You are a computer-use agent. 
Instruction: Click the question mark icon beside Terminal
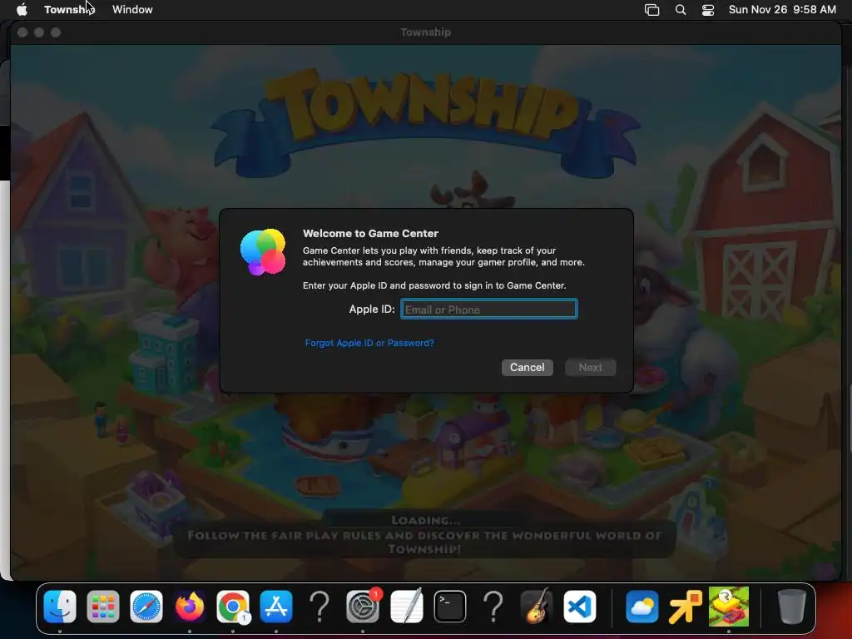tap(493, 606)
